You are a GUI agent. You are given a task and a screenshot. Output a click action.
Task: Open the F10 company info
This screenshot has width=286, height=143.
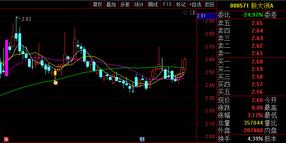click(x=167, y=4)
